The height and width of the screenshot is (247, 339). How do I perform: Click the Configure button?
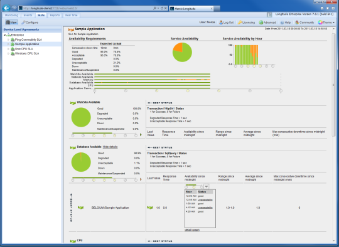click(30, 23)
